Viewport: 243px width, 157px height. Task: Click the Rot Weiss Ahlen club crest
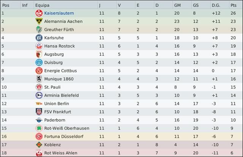[x=38, y=153]
